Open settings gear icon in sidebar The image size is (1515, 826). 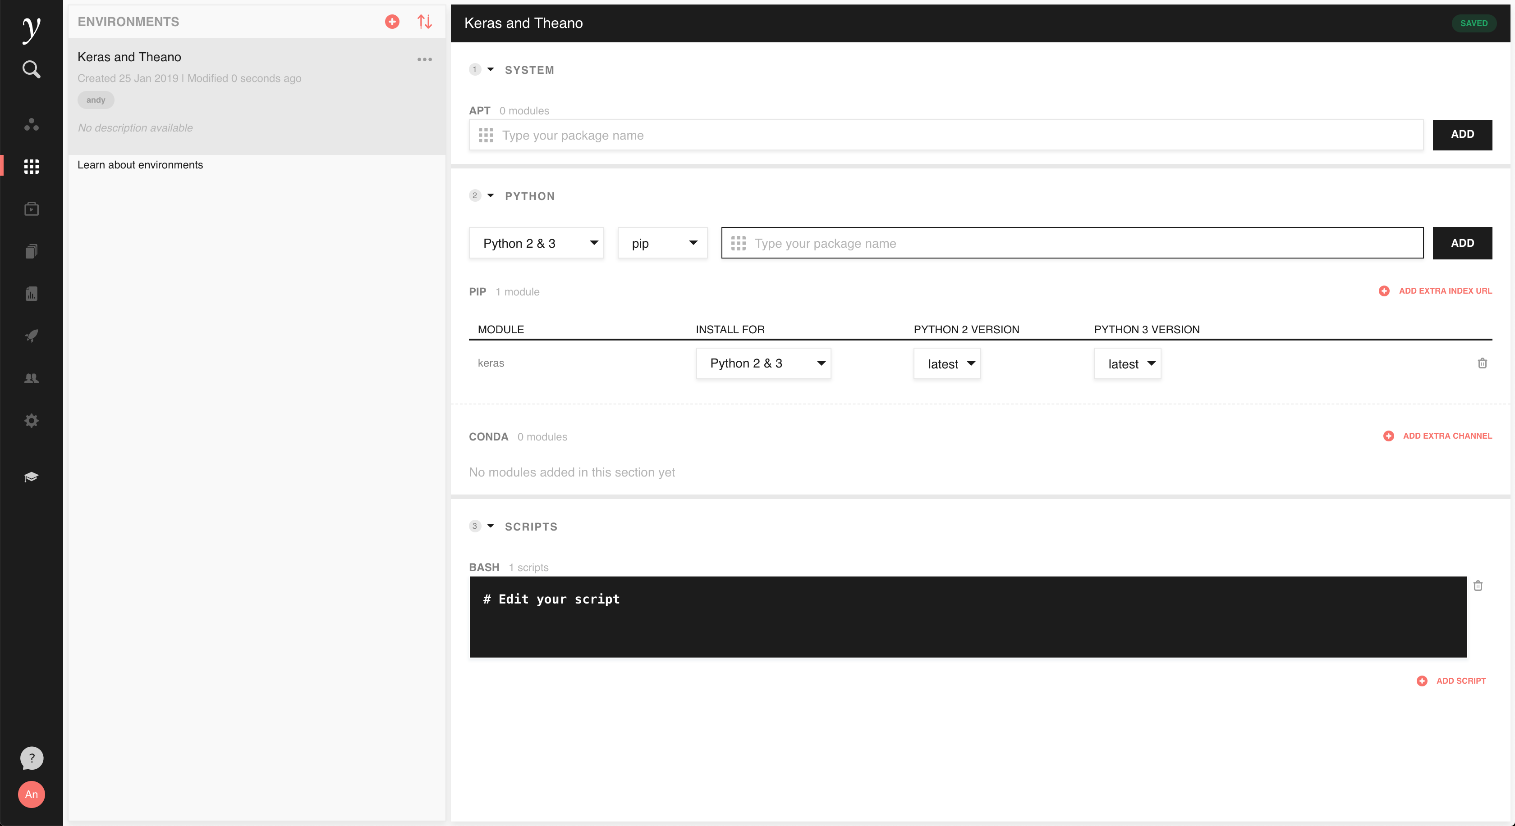(x=31, y=421)
